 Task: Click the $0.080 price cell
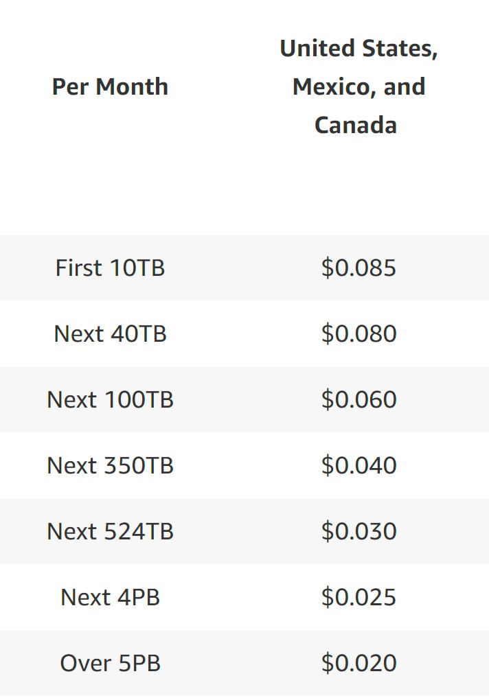359,334
